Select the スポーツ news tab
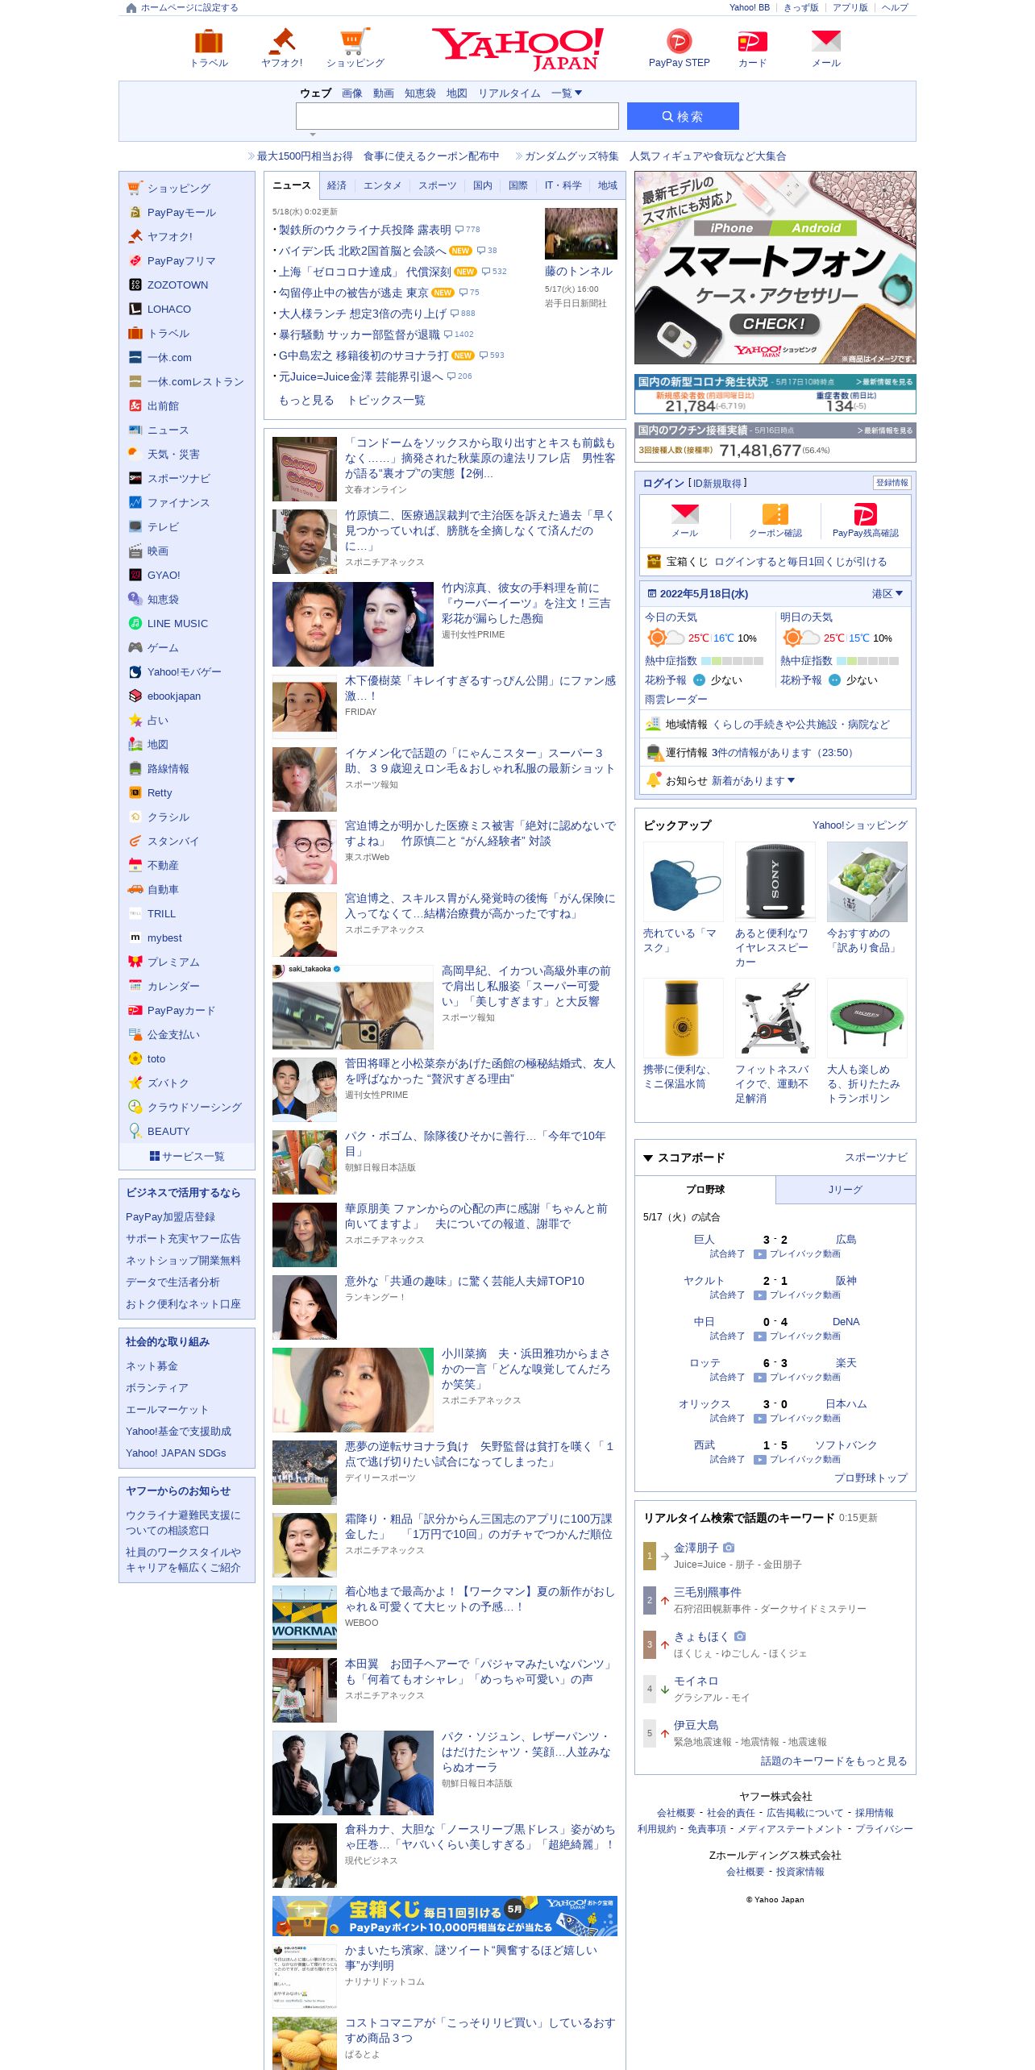 click(x=438, y=185)
